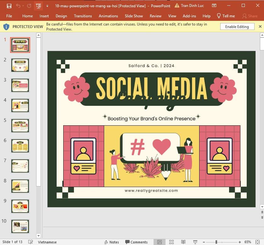Select slide 5 thumbnail in the panel

(20, 125)
